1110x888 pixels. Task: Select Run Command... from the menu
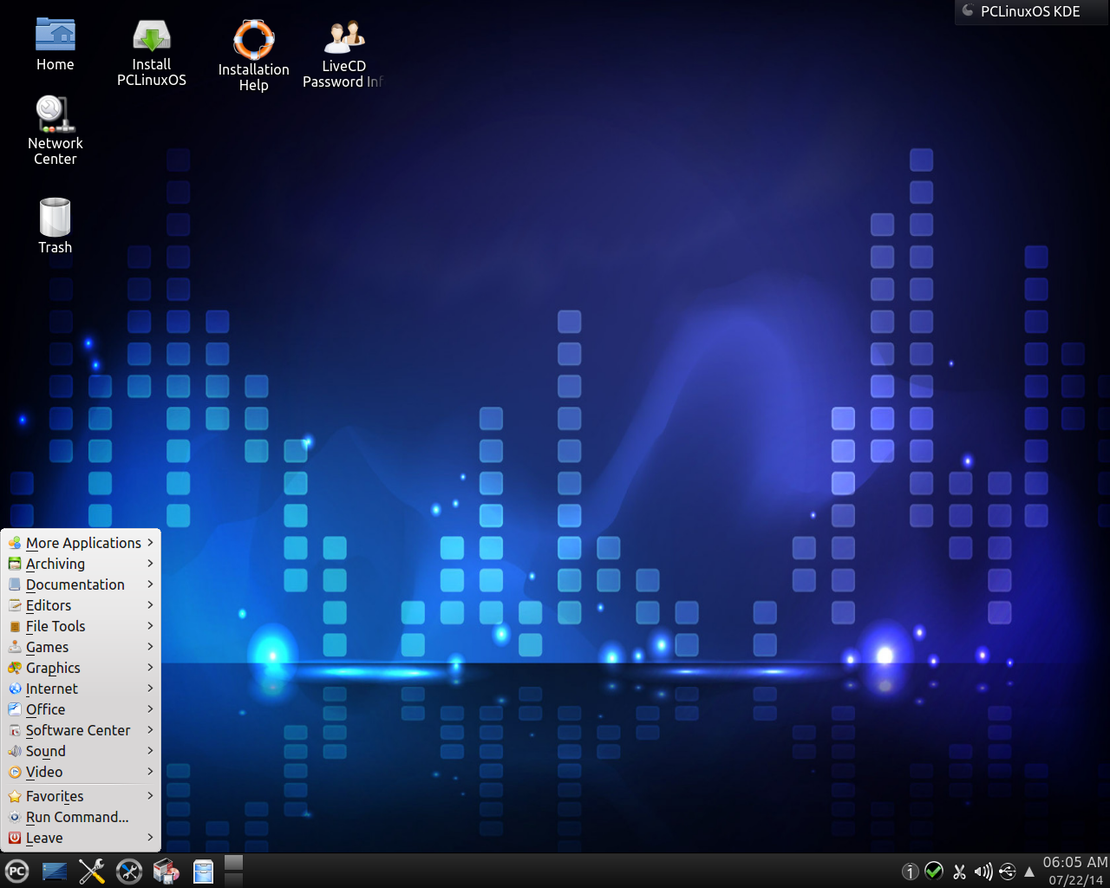click(x=76, y=817)
